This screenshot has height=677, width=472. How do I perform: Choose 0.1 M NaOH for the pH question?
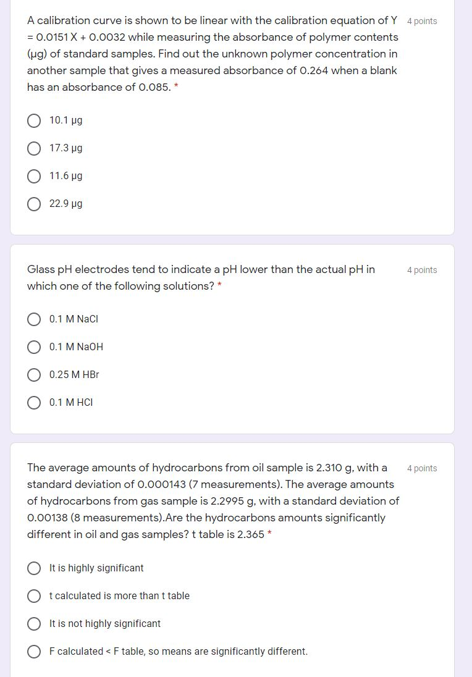pyautogui.click(x=34, y=347)
